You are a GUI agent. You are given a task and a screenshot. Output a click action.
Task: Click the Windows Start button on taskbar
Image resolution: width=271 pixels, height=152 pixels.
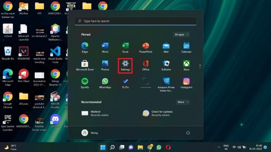[103, 147]
